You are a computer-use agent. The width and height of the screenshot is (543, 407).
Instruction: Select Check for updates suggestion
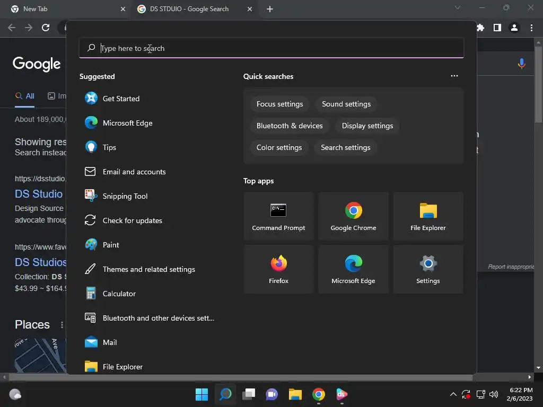click(x=149, y=220)
